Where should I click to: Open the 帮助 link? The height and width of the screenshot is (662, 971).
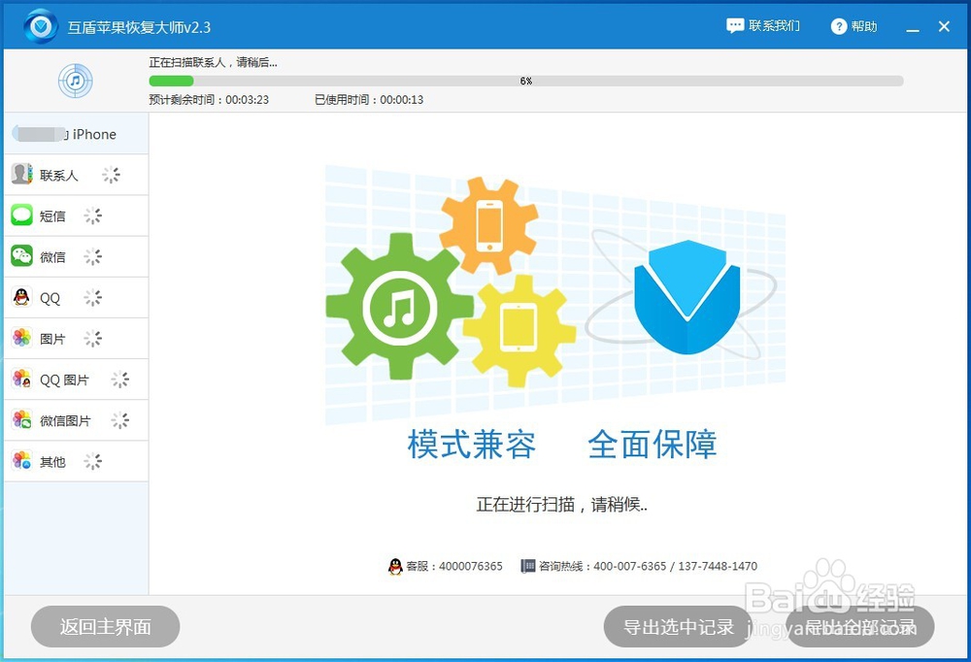click(x=864, y=26)
